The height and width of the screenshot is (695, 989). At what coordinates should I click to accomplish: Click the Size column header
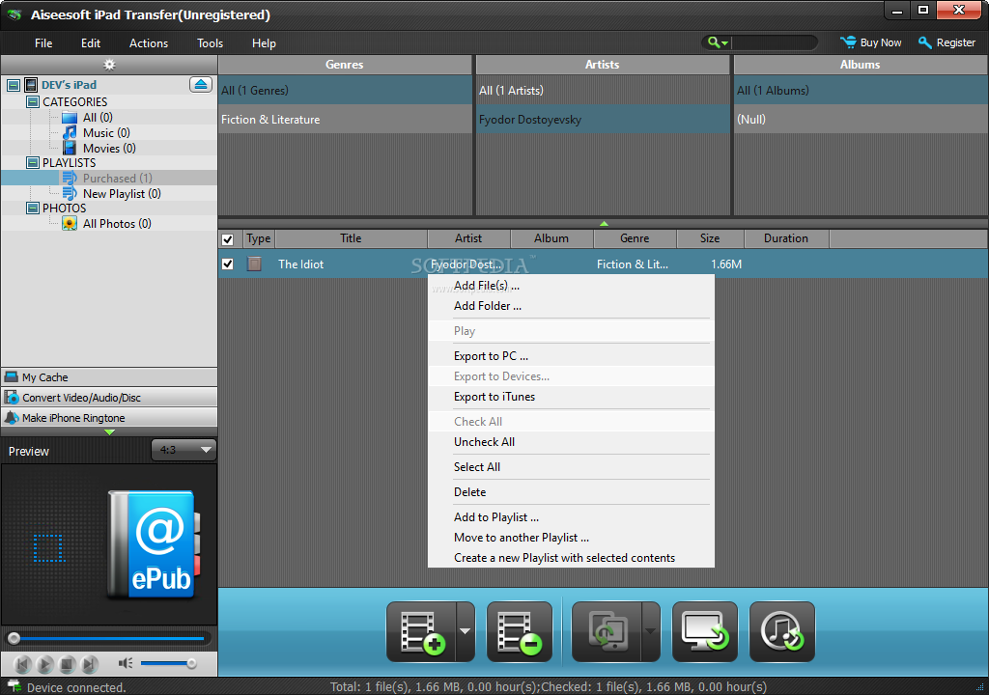click(x=710, y=238)
